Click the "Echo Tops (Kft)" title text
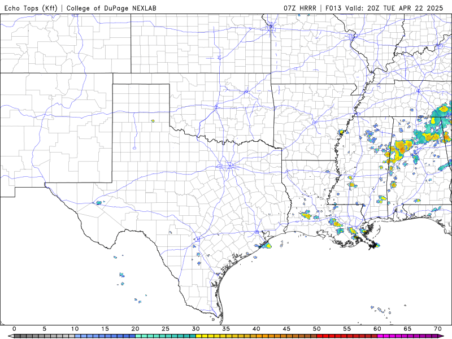 click(x=31, y=8)
